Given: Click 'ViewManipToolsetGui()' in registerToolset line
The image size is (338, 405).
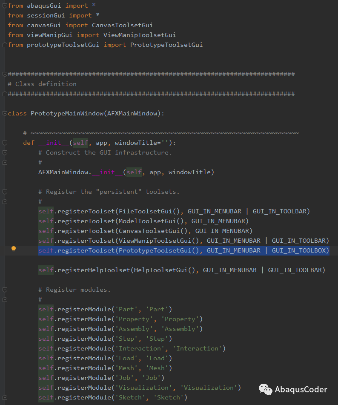Looking at the screenshot, I should click(159, 241).
